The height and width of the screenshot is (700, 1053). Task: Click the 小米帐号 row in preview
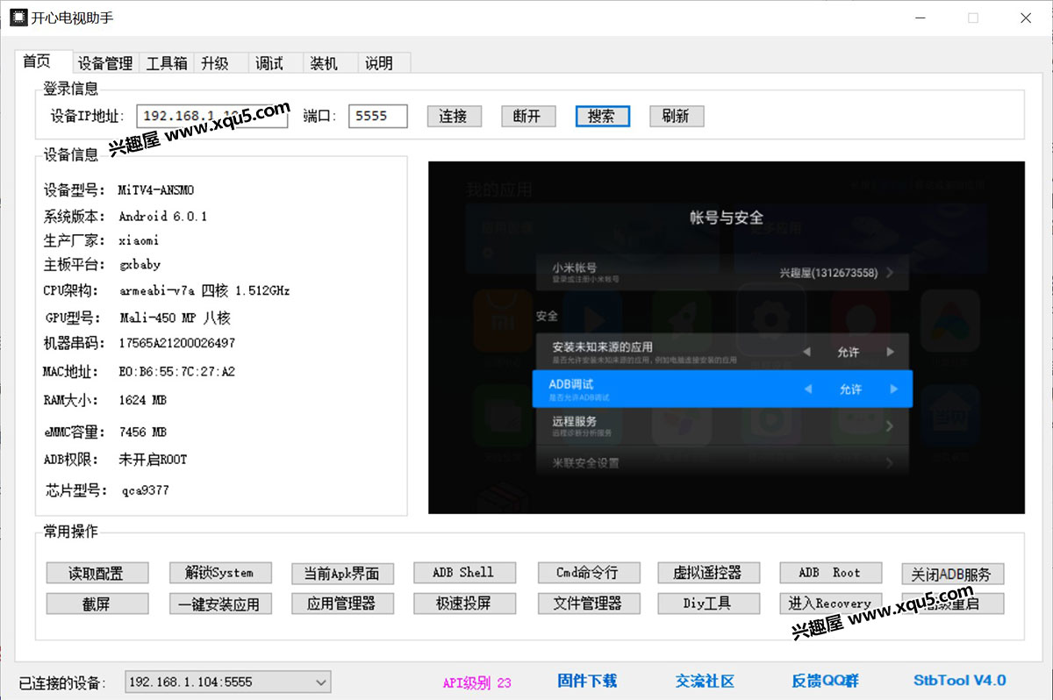(723, 273)
